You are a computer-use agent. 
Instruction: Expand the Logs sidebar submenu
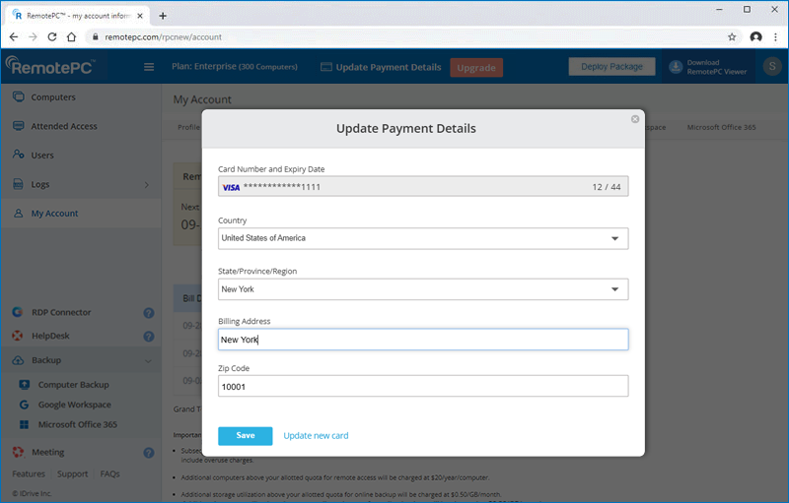[x=146, y=185]
